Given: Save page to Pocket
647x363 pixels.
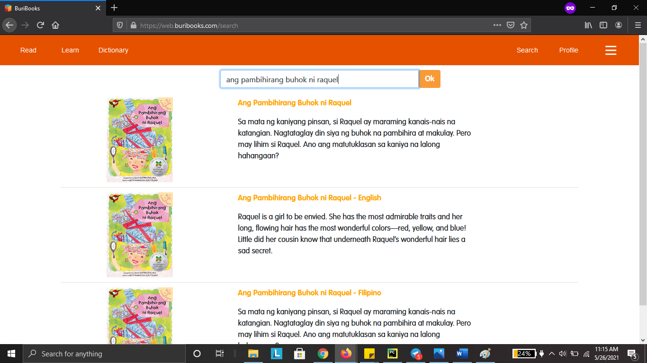Looking at the screenshot, I should [x=511, y=26].
